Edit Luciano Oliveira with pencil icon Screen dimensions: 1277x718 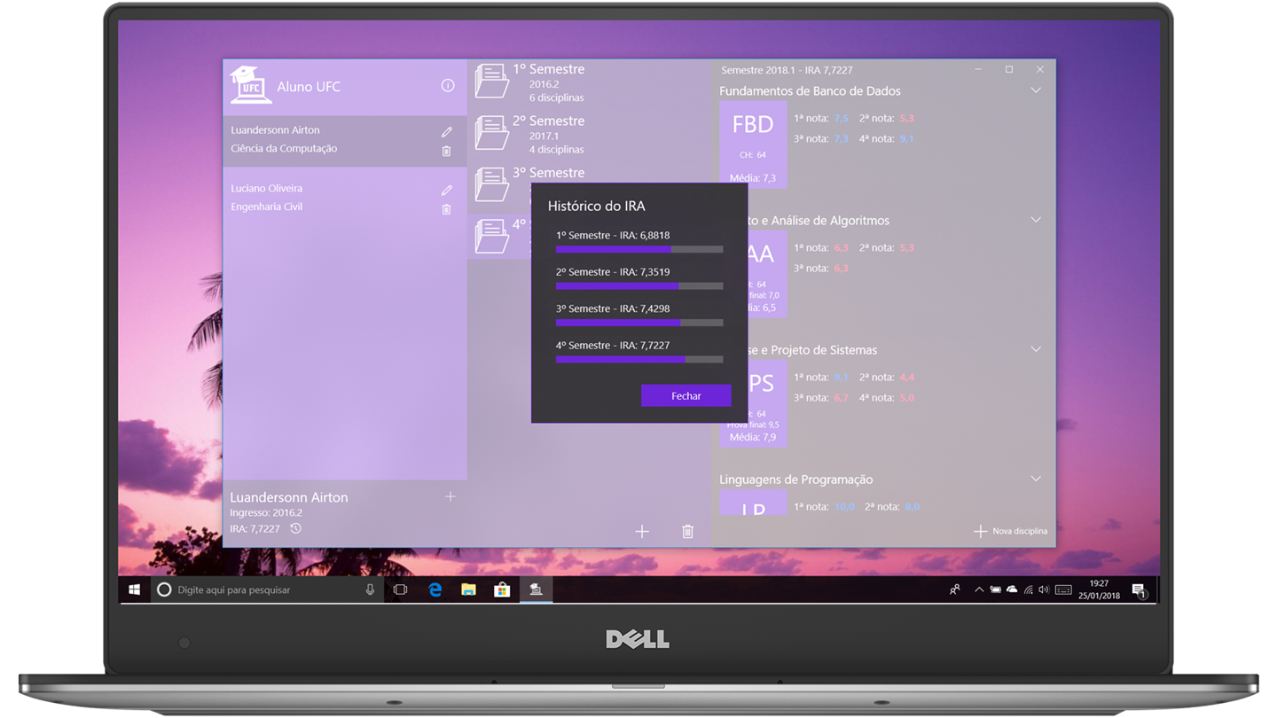447,190
